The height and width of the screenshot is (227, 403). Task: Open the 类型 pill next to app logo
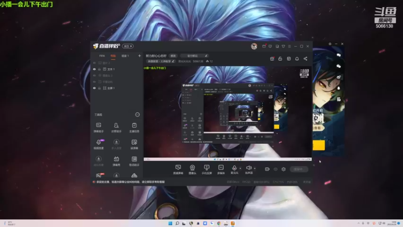[128, 46]
